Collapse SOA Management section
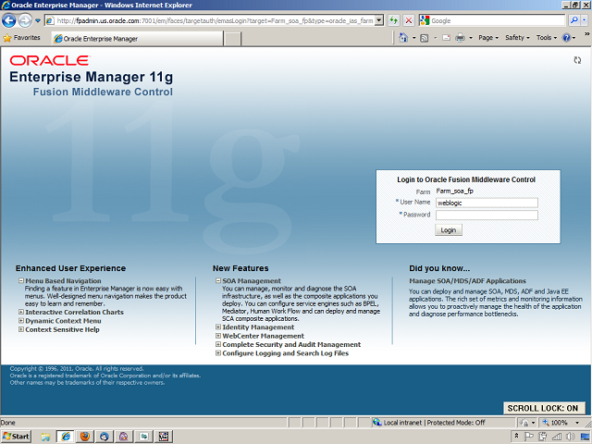The image size is (592, 444). 218,281
